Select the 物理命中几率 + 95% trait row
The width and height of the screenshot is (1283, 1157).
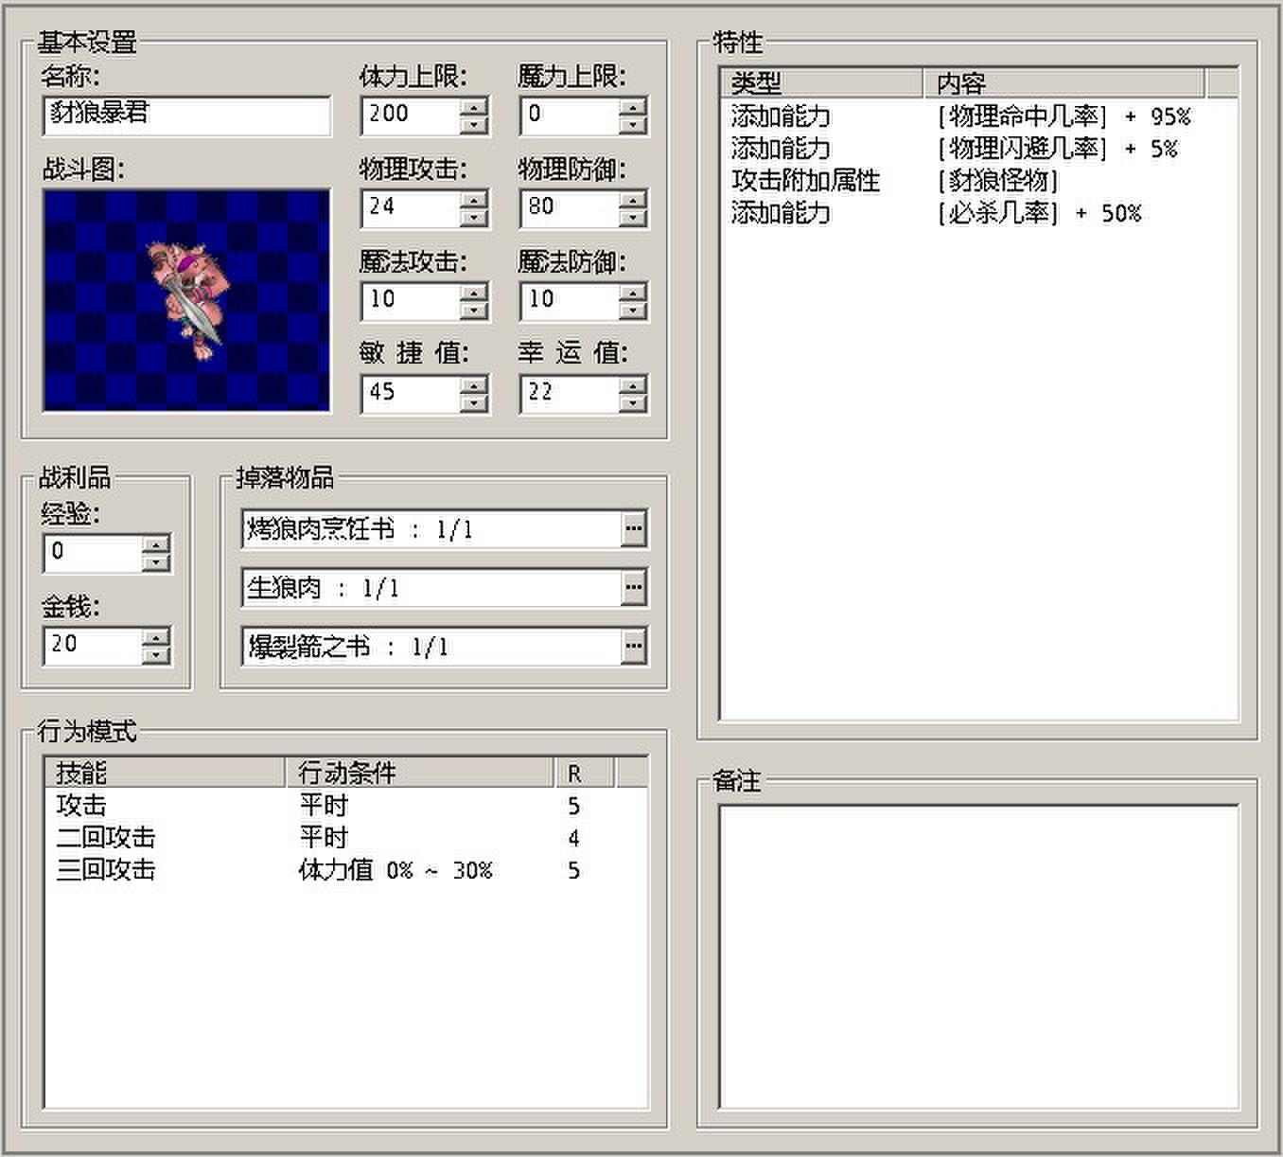[x=979, y=116]
